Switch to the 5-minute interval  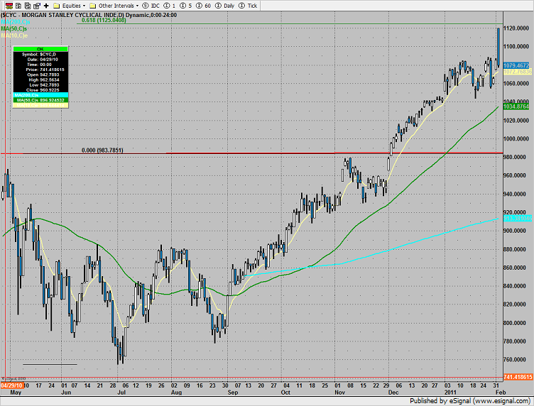185,6
